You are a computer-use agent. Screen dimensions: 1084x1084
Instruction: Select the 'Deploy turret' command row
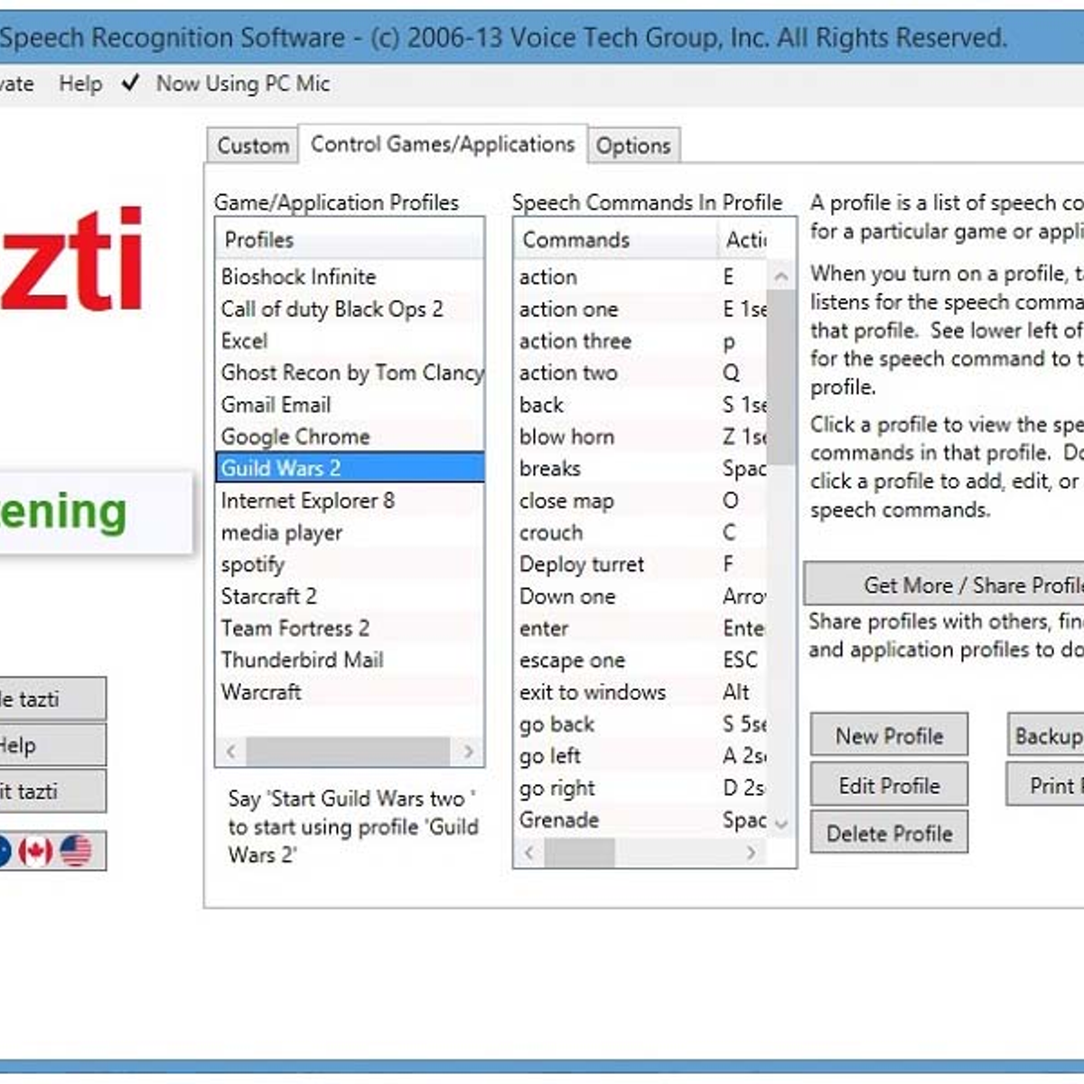click(x=640, y=565)
